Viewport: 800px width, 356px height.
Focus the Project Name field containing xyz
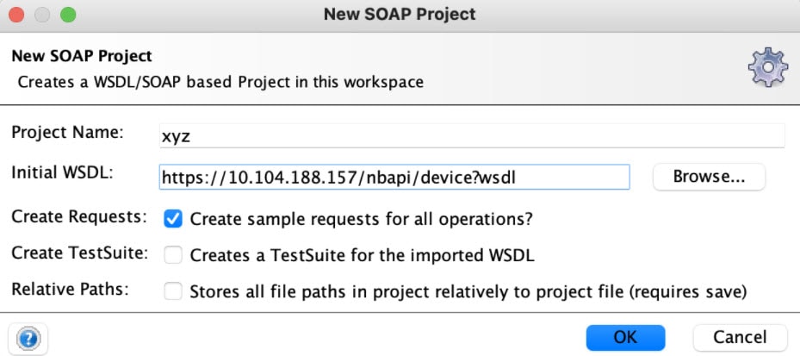tap(472, 136)
